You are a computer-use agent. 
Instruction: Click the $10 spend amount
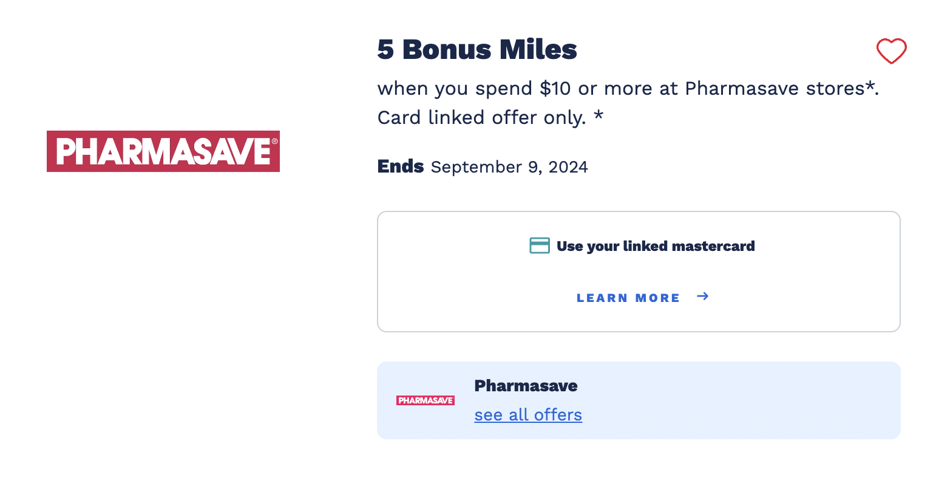pos(555,89)
